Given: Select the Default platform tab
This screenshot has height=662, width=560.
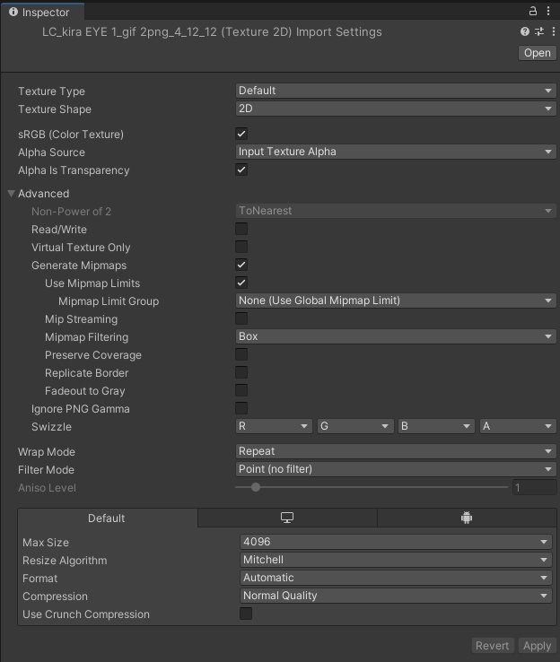Looking at the screenshot, I should coord(107,518).
